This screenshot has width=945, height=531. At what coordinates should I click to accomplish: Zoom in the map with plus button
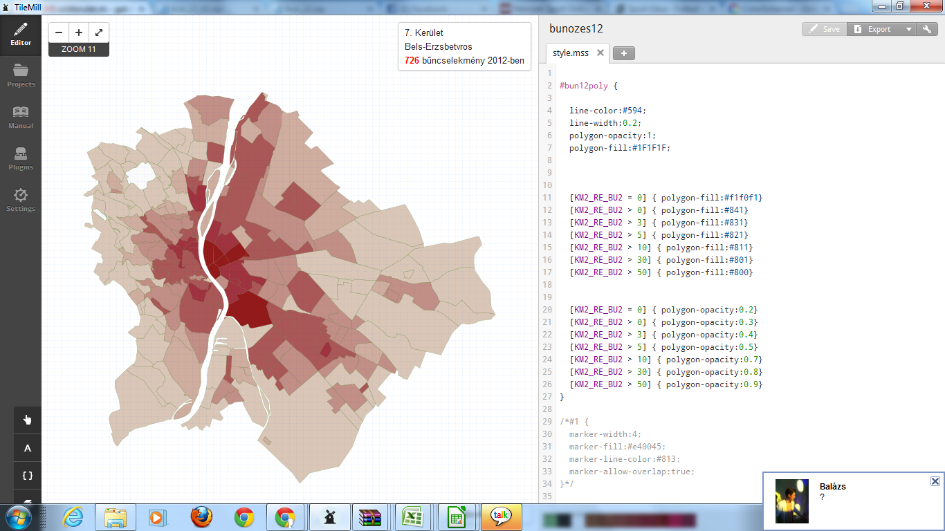79,32
